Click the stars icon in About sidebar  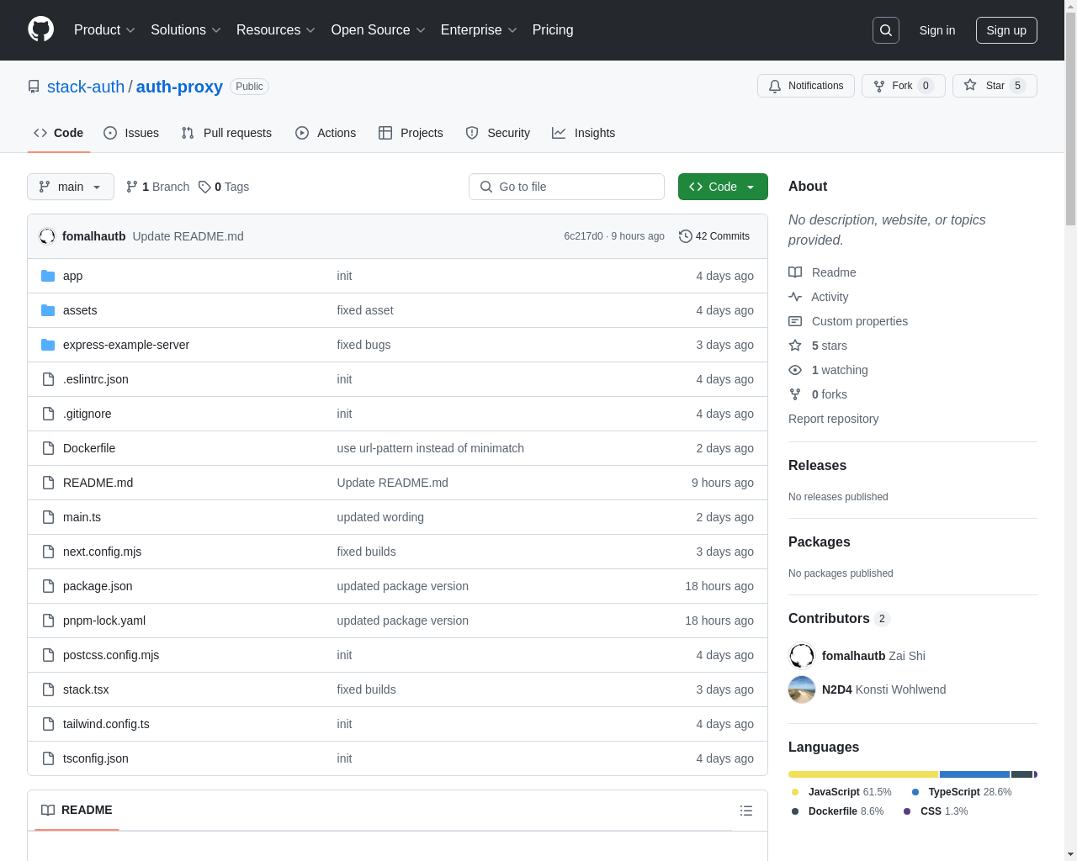pos(795,346)
